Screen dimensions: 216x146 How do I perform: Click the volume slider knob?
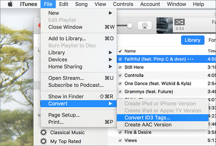(x=130, y=25)
